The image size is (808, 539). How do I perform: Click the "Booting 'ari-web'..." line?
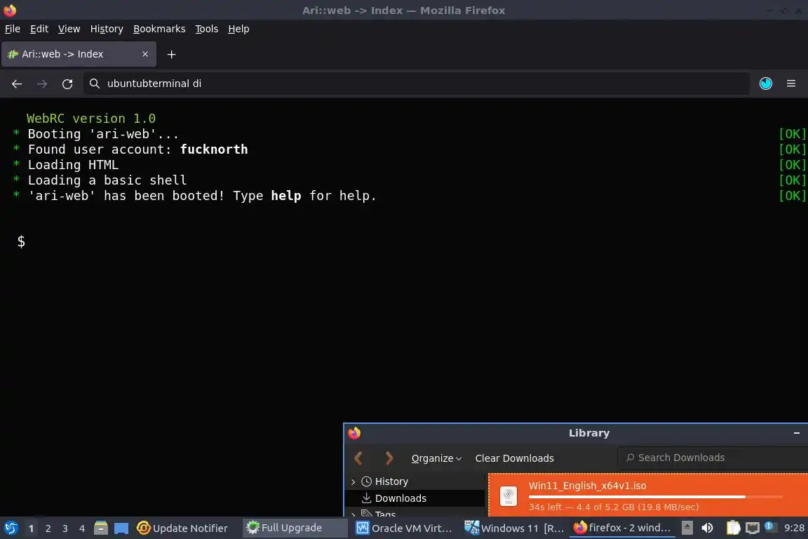[103, 134]
